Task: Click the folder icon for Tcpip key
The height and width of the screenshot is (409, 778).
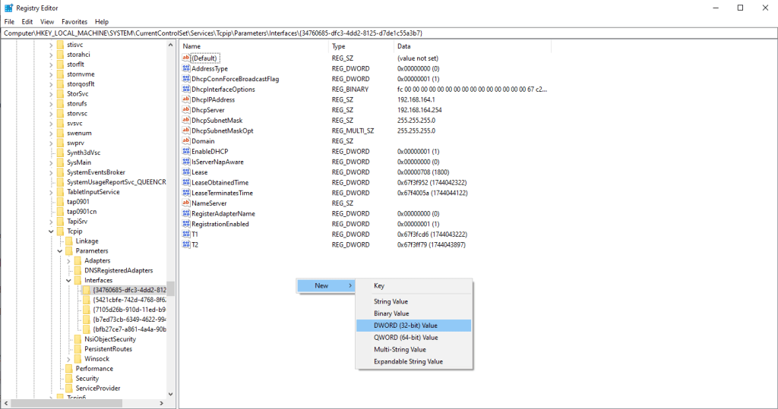Action: tap(60, 231)
